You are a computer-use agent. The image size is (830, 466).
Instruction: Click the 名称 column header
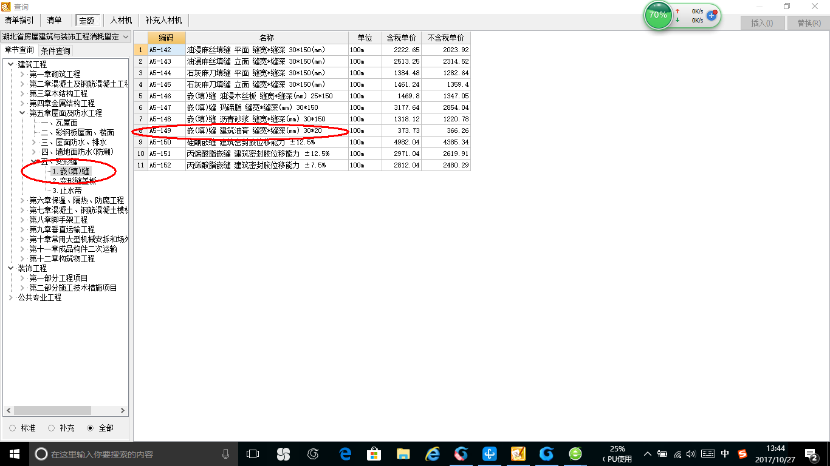coord(267,38)
